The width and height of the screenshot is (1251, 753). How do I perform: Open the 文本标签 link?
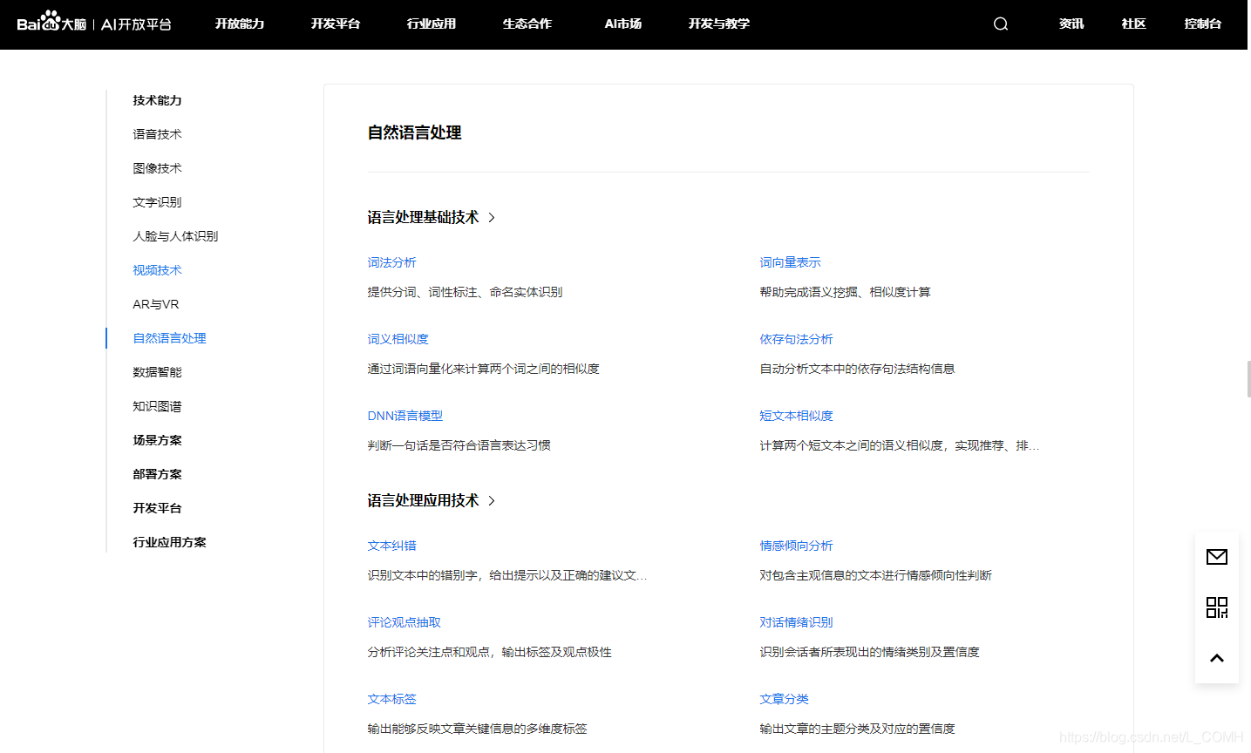[392, 699]
